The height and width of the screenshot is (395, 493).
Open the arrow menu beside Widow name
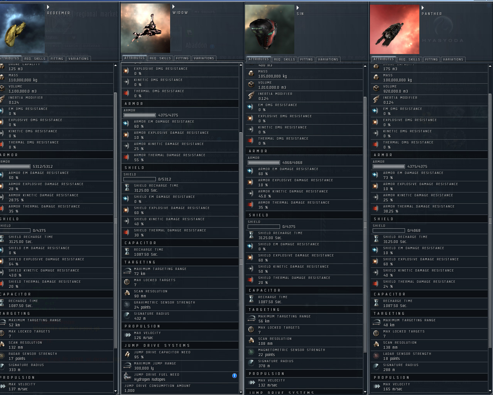coord(174,7)
